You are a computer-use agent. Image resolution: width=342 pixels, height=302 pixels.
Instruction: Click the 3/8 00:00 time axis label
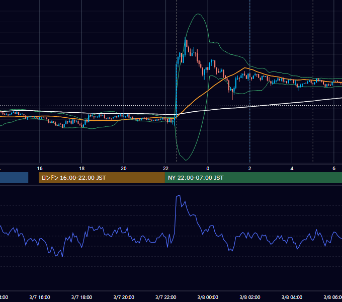(208, 297)
